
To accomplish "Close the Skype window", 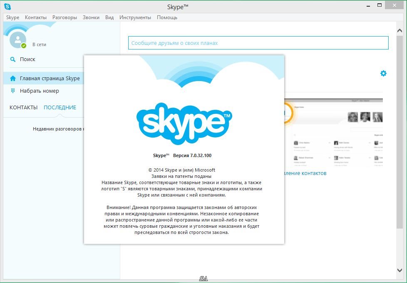I will point(394,5).
